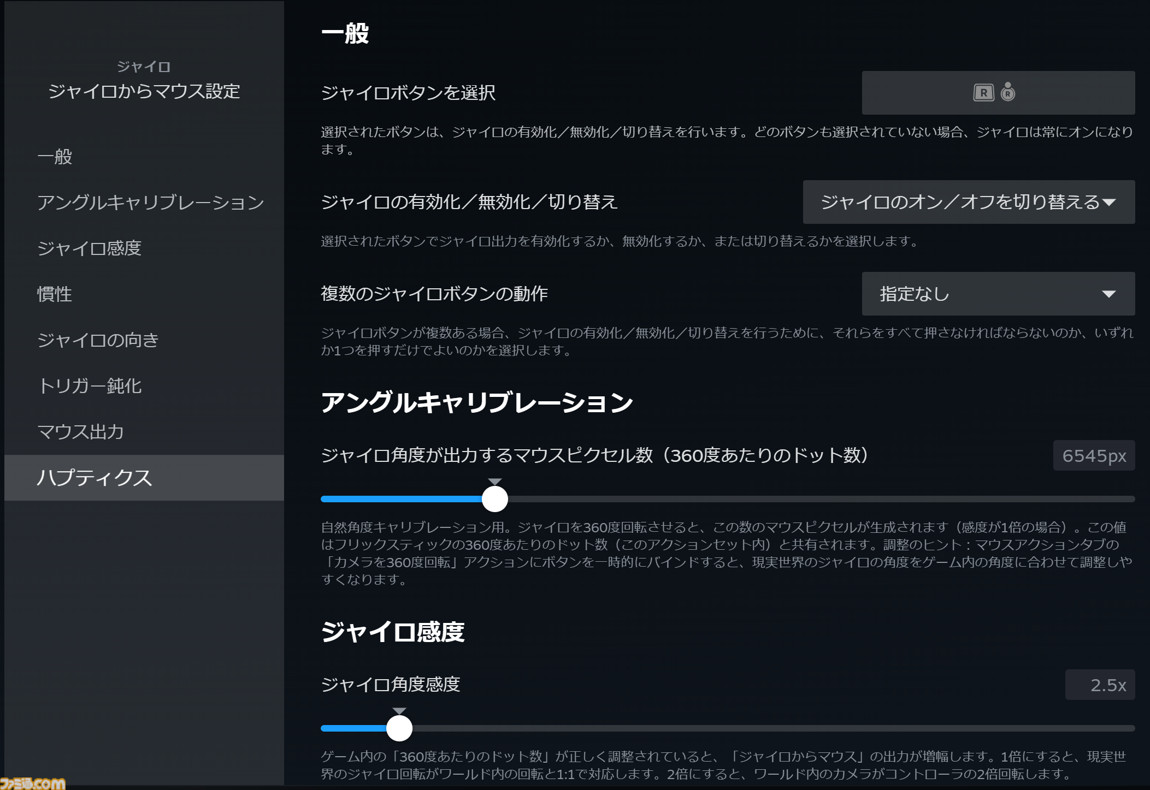
Task: Click the ジャイロからマウス設定 sidebar title
Action: (144, 91)
